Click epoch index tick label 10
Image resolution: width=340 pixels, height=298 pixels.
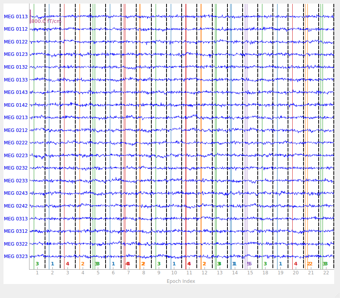click(174, 273)
